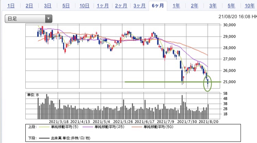
Task: Switch to the 2ヶ月 tab
Action: (121, 5)
